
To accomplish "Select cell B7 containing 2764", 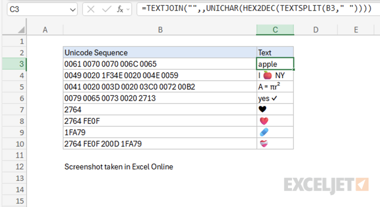I will pyautogui.click(x=160, y=109).
